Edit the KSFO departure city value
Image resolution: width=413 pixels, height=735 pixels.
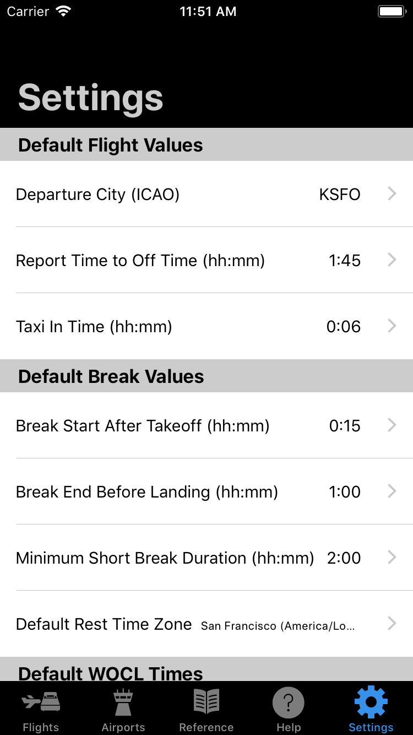[340, 194]
